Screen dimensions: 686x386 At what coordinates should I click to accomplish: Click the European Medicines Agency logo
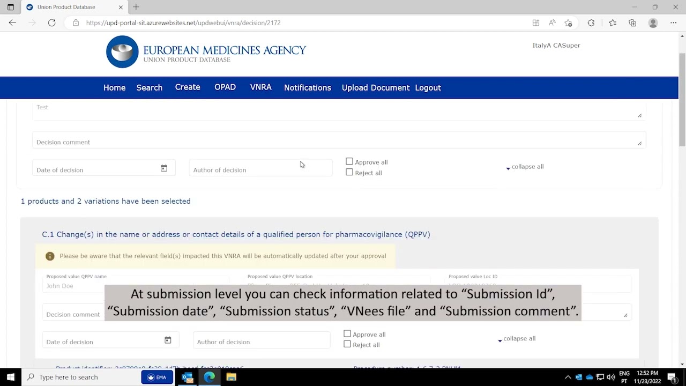(206, 52)
